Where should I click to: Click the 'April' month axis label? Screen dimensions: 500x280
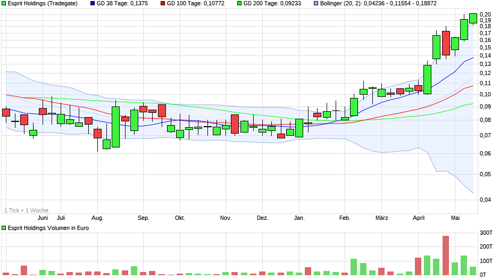click(419, 218)
